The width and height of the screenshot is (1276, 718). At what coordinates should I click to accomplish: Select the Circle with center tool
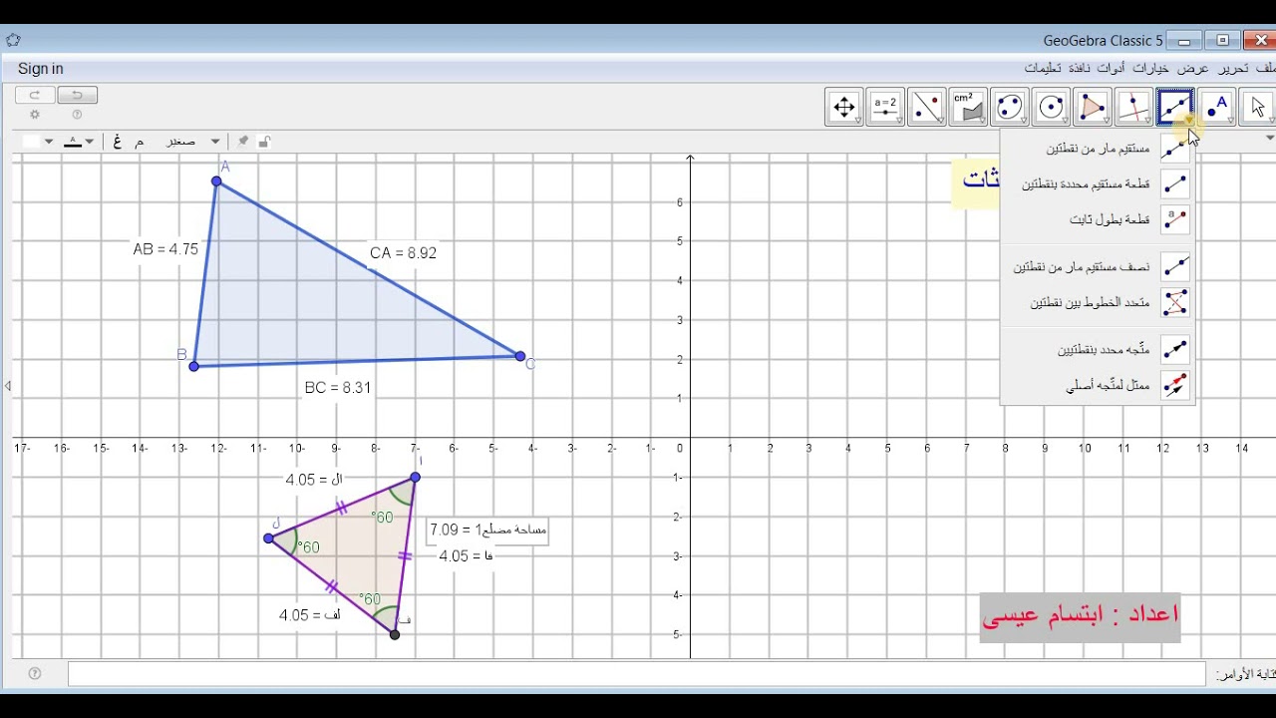coord(1051,107)
